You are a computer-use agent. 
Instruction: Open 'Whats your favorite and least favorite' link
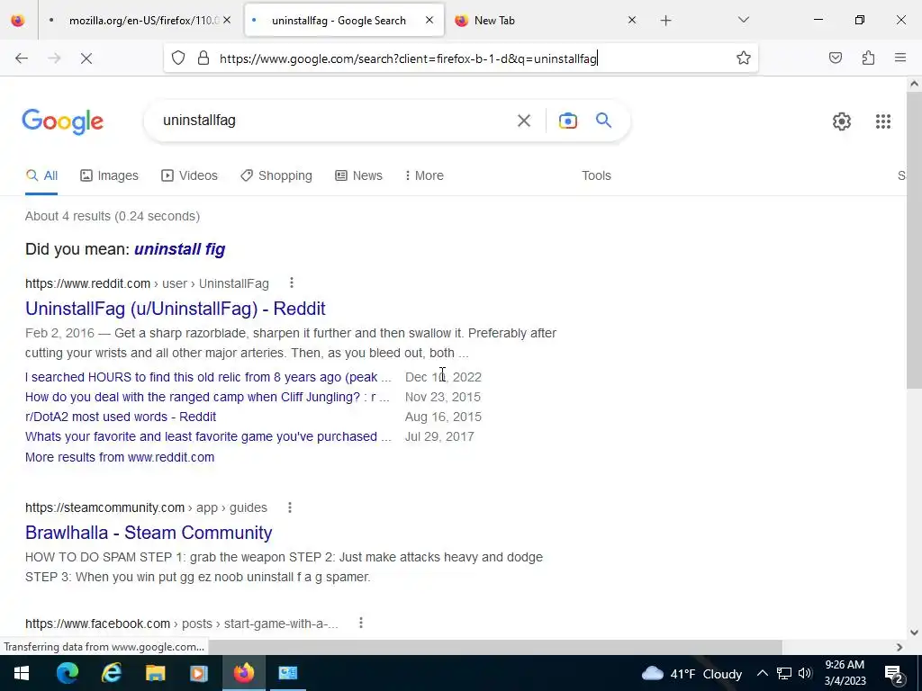click(x=208, y=436)
